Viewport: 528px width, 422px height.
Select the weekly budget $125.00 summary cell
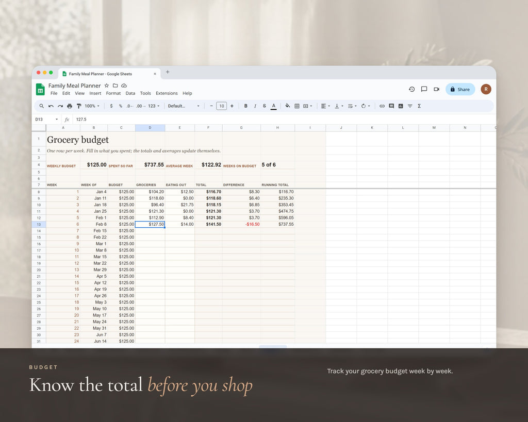pyautogui.click(x=94, y=165)
